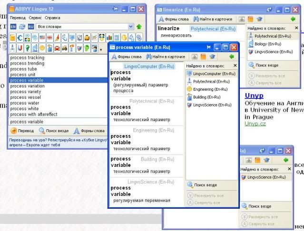
Task: Click the Lingvo registration banner text
Action: coord(58,142)
